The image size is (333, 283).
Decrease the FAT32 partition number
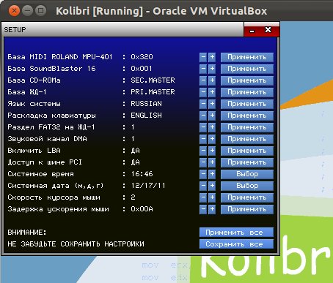(x=203, y=127)
